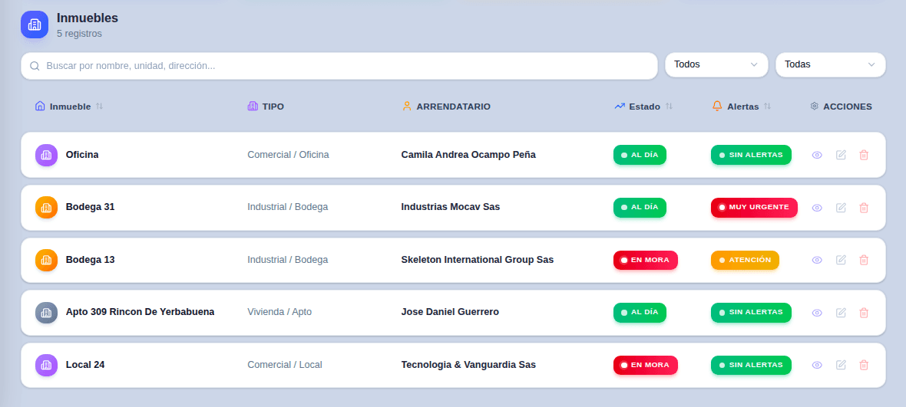The width and height of the screenshot is (906, 407).
Task: Delete the Bodega 31 property
Action: click(x=864, y=208)
